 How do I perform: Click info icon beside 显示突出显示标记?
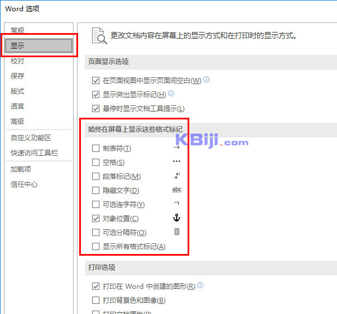(x=171, y=94)
